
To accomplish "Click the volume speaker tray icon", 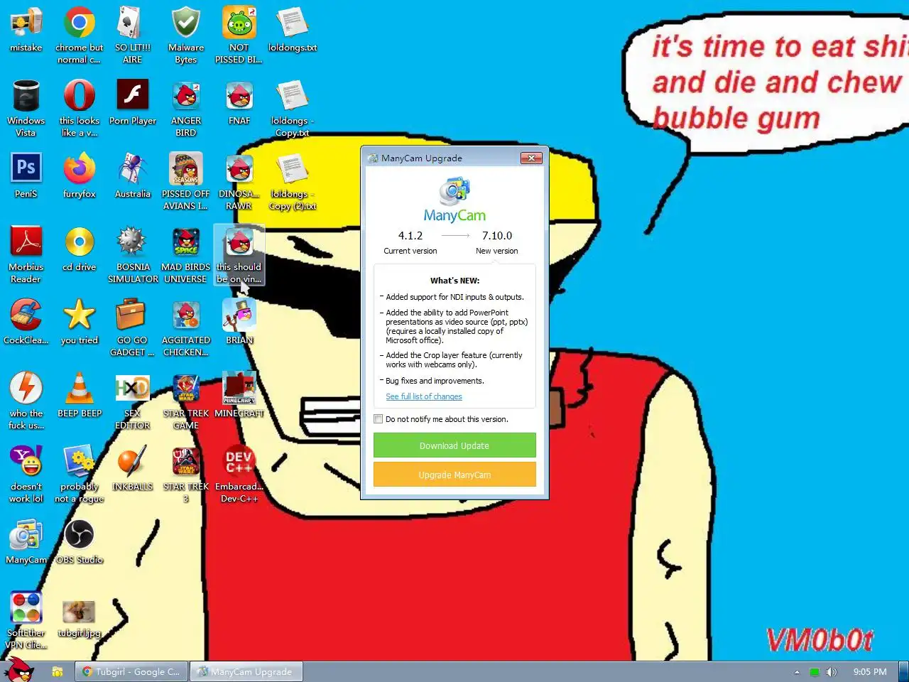I will 831,671.
